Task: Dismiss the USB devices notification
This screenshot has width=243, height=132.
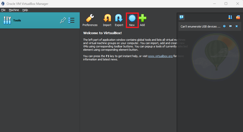Action: (x=237, y=26)
